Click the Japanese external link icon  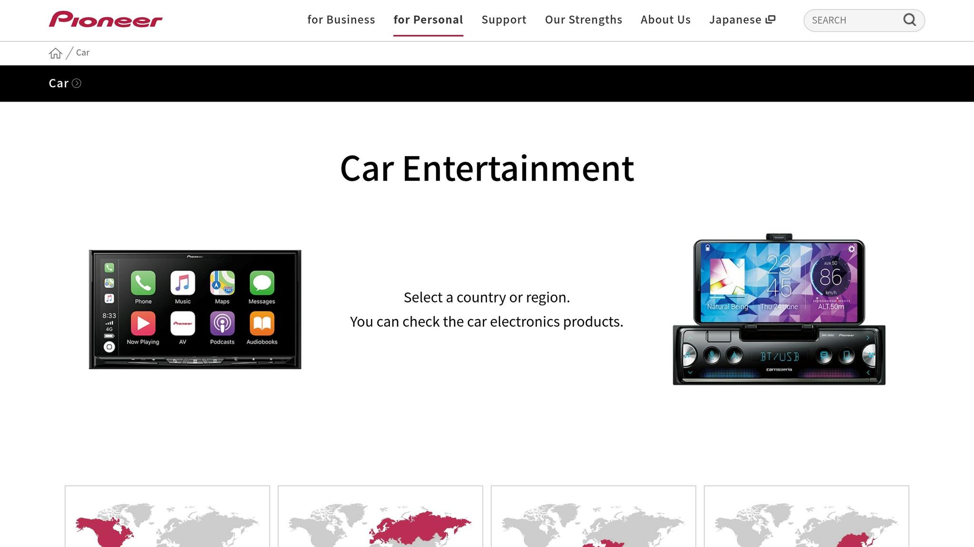pyautogui.click(x=771, y=19)
